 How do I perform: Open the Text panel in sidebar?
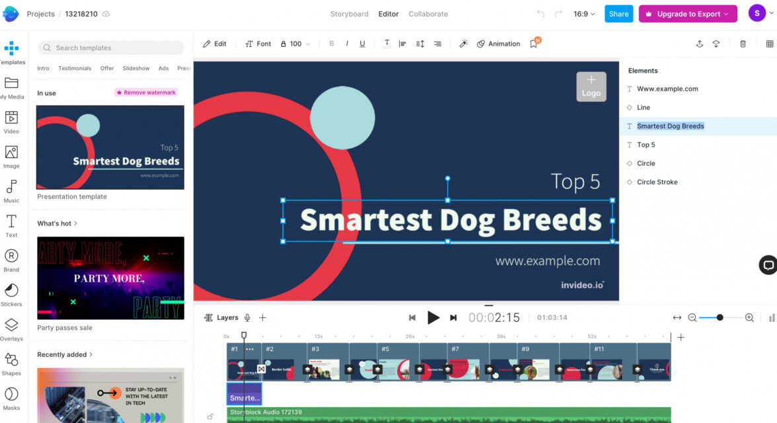11,226
